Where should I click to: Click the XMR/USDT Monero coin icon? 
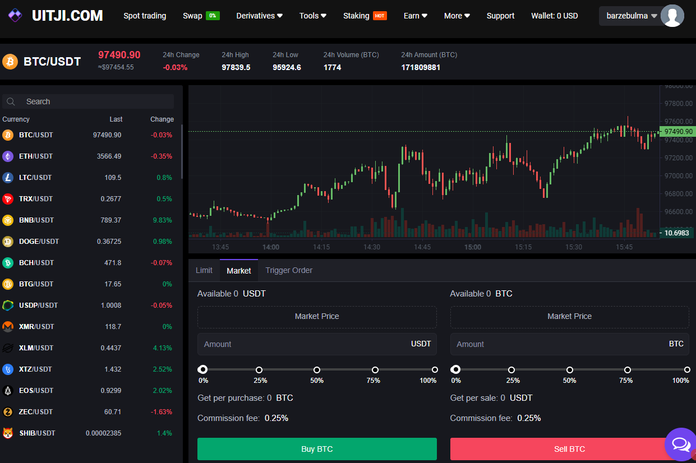pyautogui.click(x=8, y=327)
